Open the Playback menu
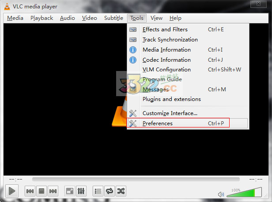Image resolution: width=272 pixels, height=202 pixels. (x=42, y=18)
